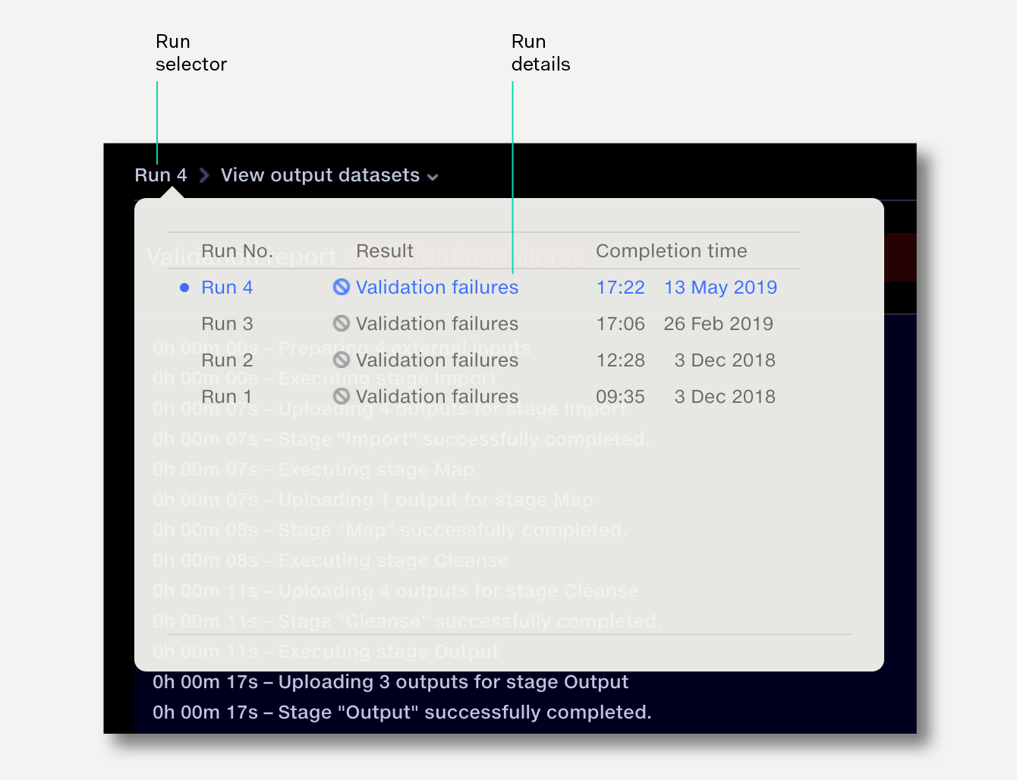
Task: Click the validation failure icon for Run 4
Action: point(342,287)
